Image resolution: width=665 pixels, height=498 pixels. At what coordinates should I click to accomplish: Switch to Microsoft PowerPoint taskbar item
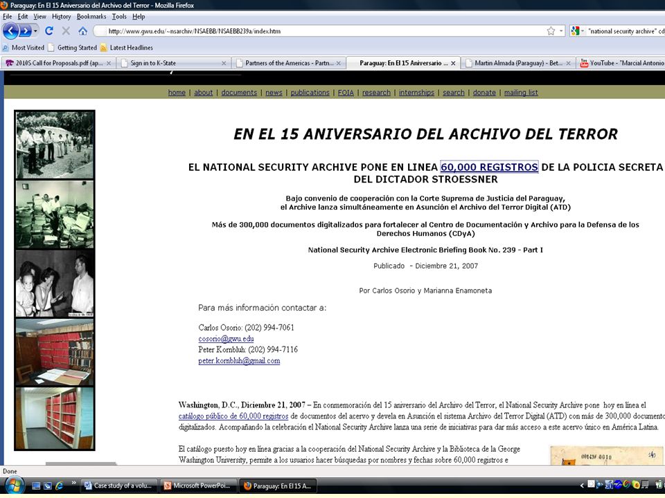coord(198,486)
